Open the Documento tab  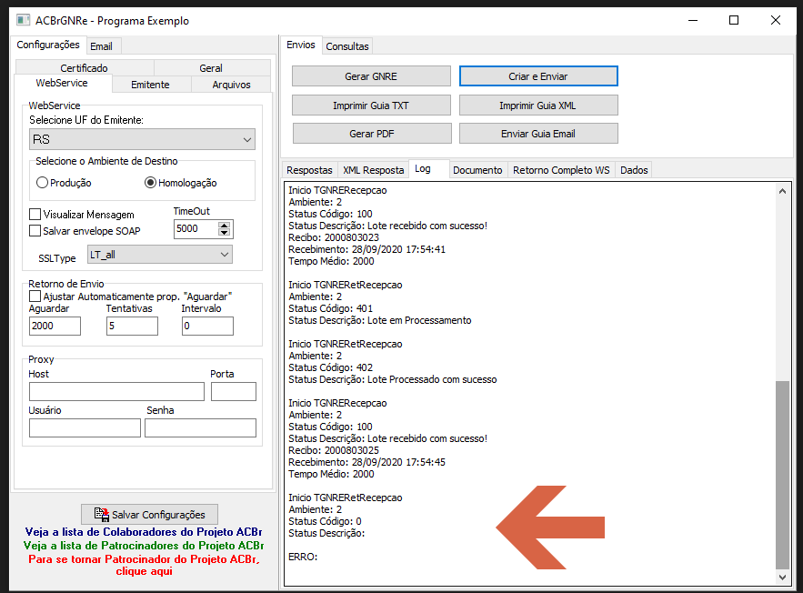[477, 170]
